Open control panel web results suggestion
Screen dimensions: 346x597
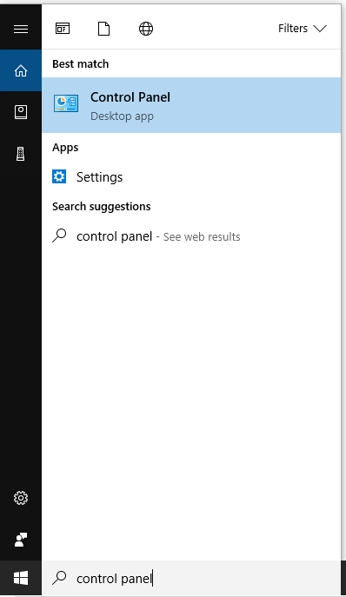point(191,236)
